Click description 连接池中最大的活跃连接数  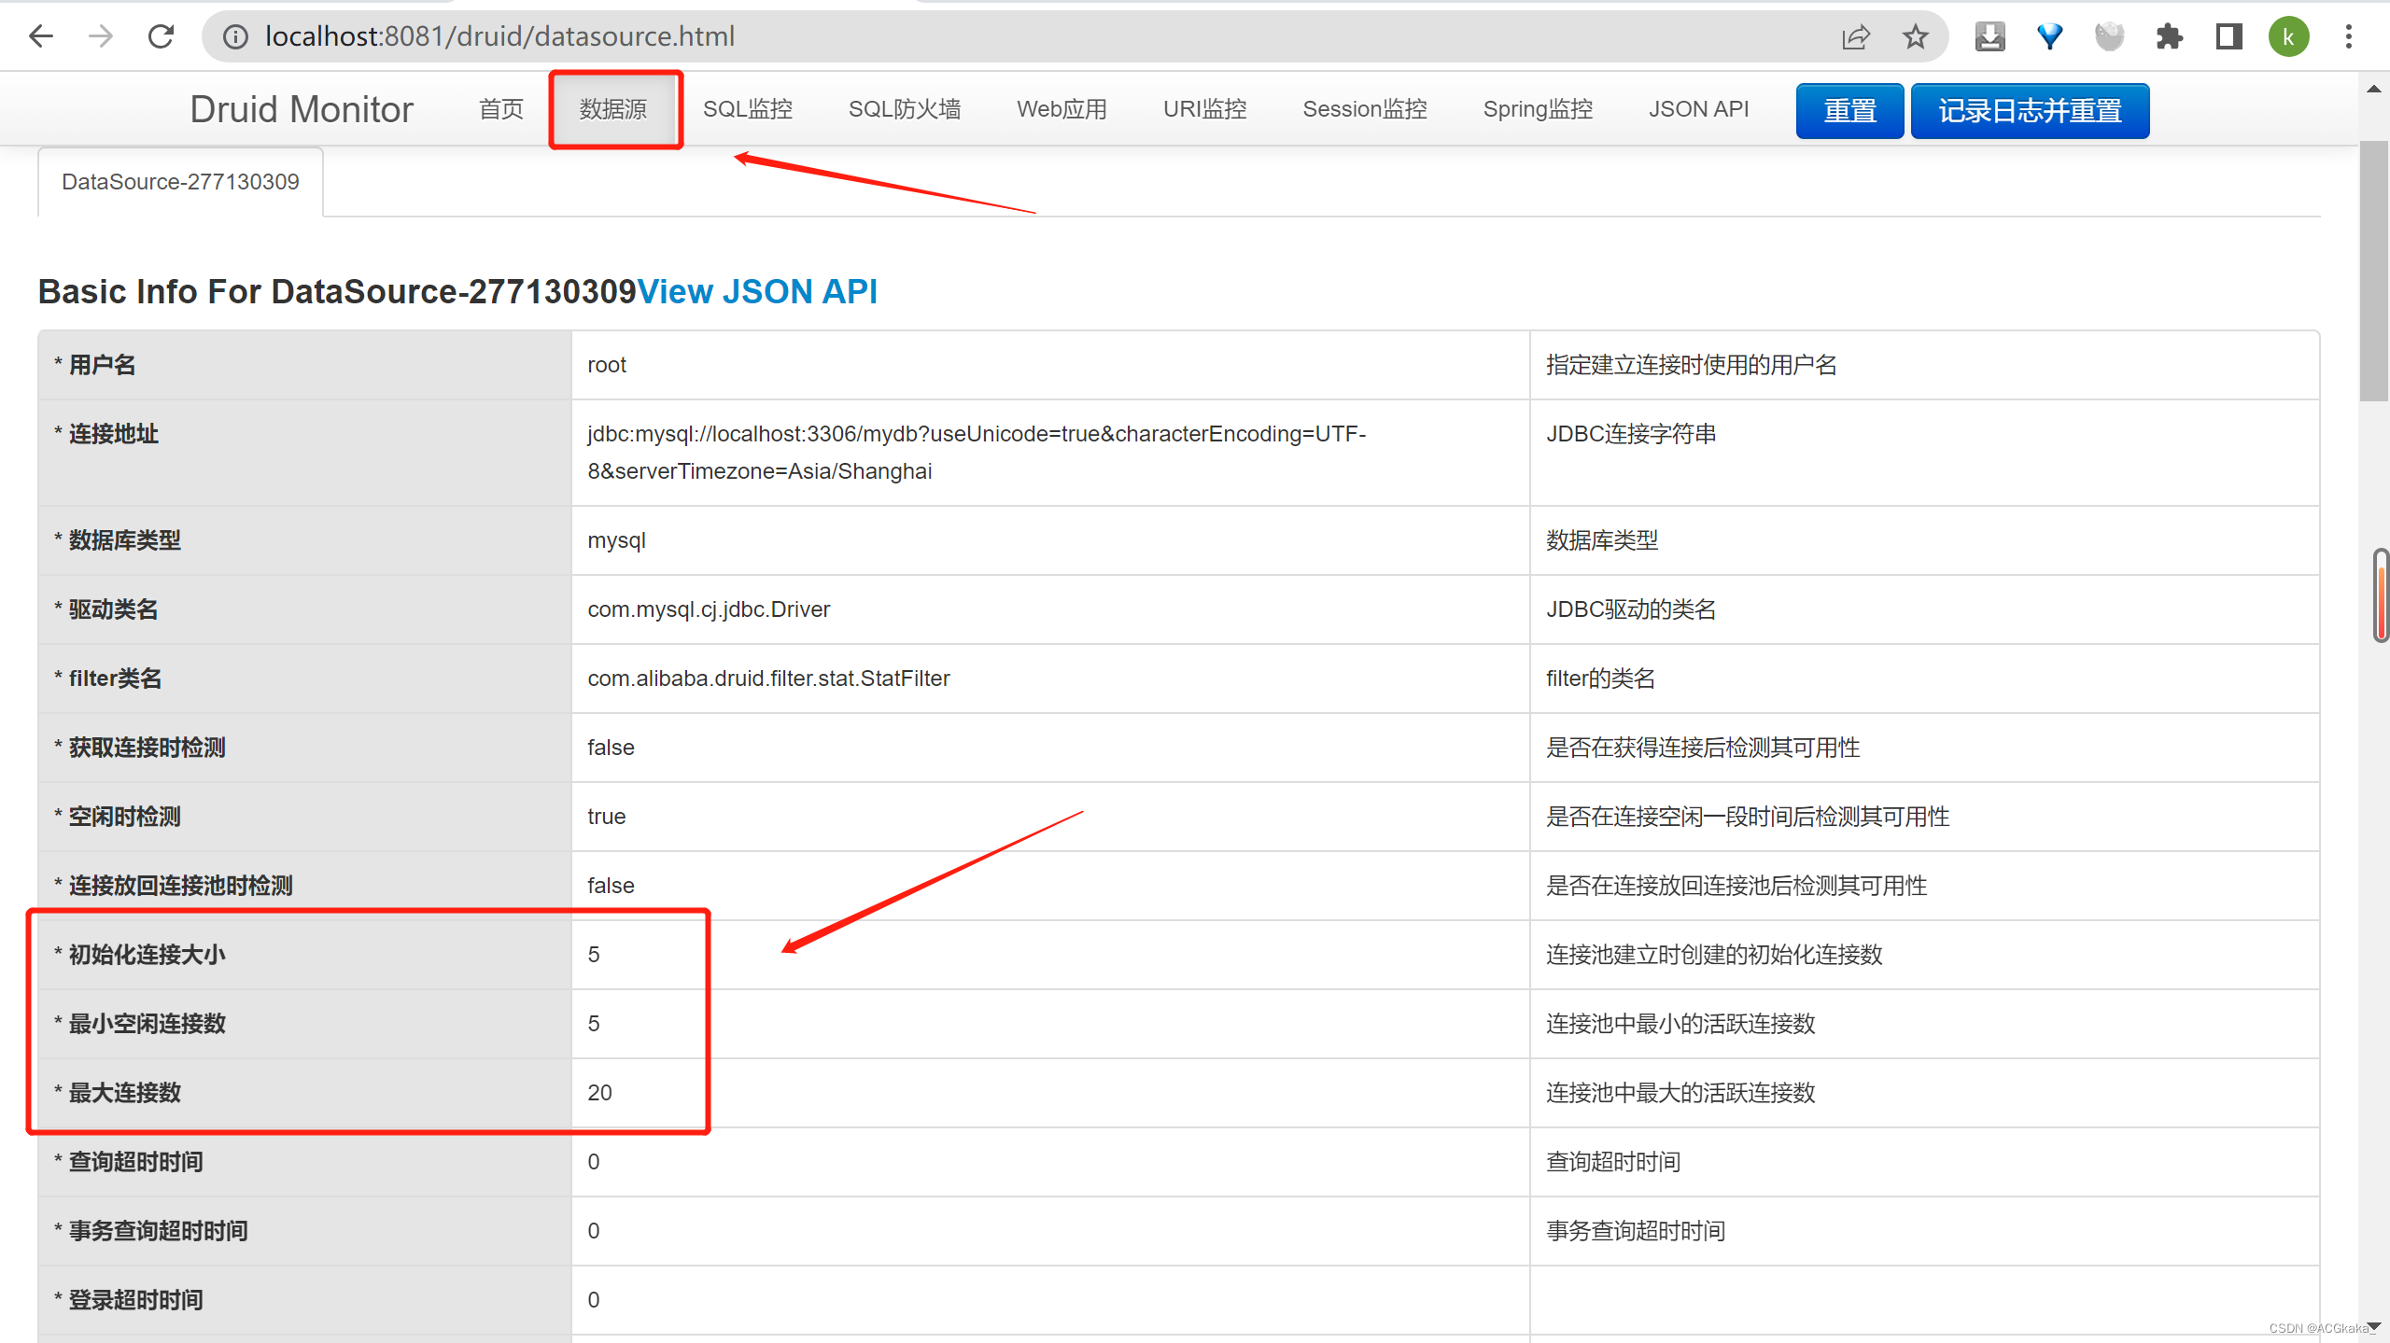(1680, 1093)
